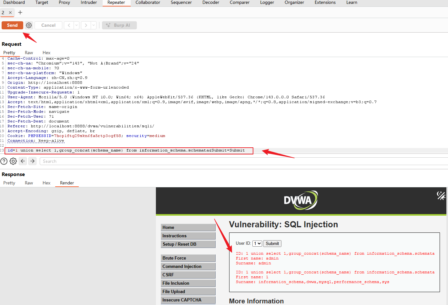Viewport: 448px width, 305px height.
Task: Open the Intruder tab
Action: 89,3
